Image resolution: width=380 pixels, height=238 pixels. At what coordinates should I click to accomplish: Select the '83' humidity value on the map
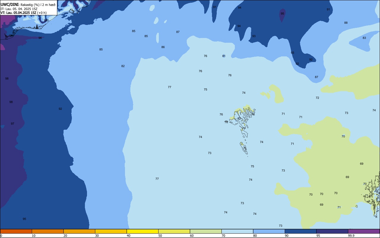(x=364, y=38)
